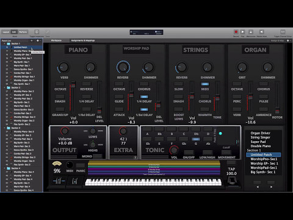The width and height of the screenshot is (293, 220).
Task: Toggle Organ PULSE button
Action: (264, 97)
